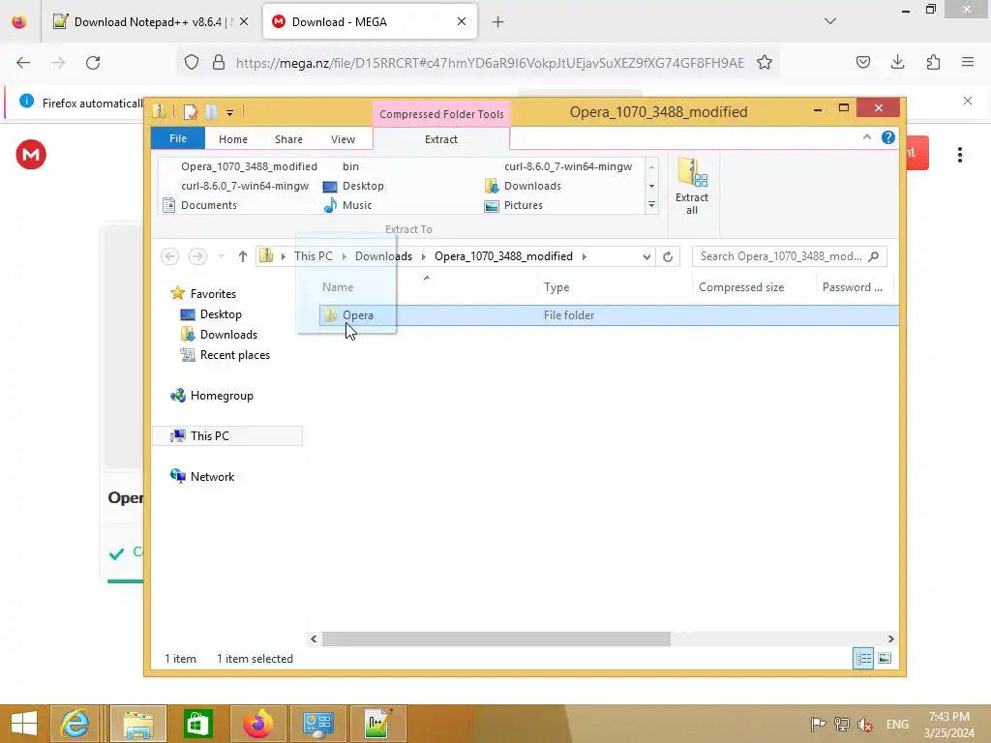Viewport: 991px width, 743px height.
Task: Click the horizontal scrollbar right arrow
Action: coord(890,639)
